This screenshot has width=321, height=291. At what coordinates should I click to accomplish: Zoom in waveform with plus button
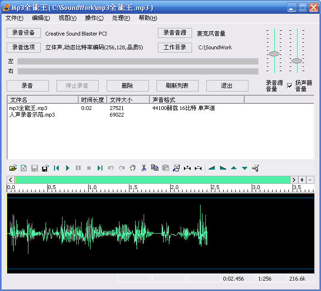pyautogui.click(x=302, y=180)
